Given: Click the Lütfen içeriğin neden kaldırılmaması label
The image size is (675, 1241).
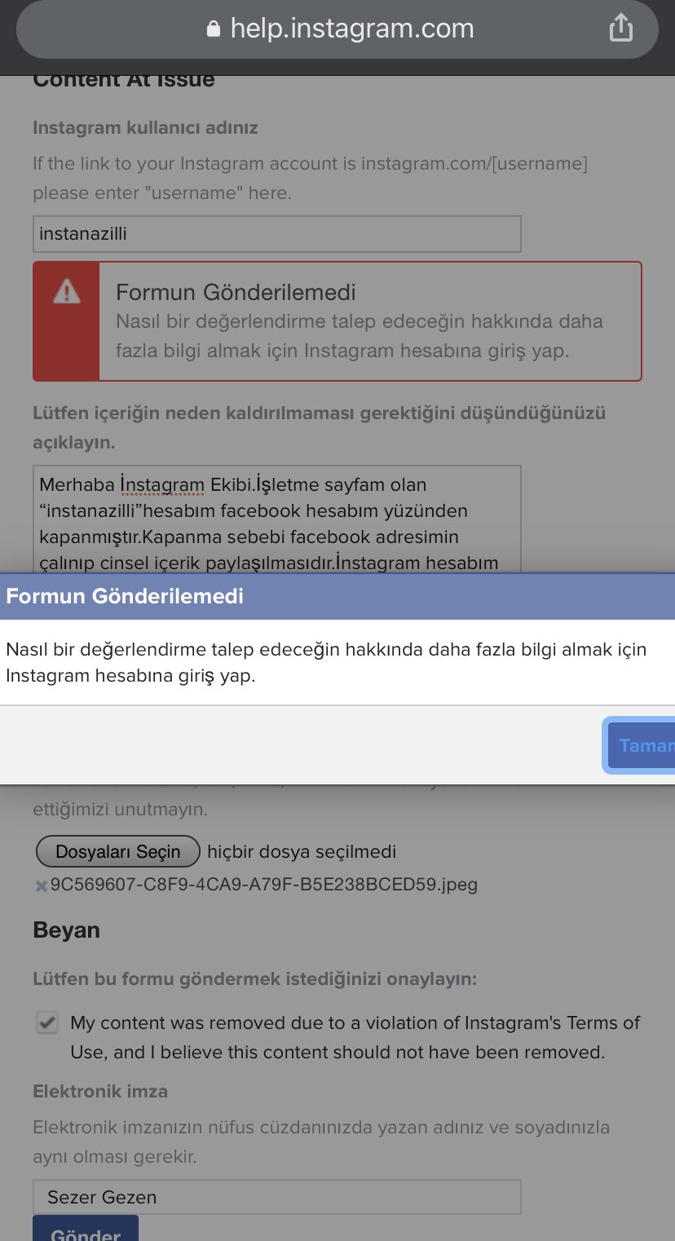Looking at the screenshot, I should coord(319,427).
